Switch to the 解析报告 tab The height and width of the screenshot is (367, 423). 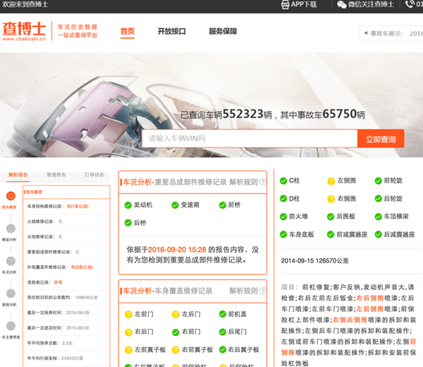pos(18,175)
